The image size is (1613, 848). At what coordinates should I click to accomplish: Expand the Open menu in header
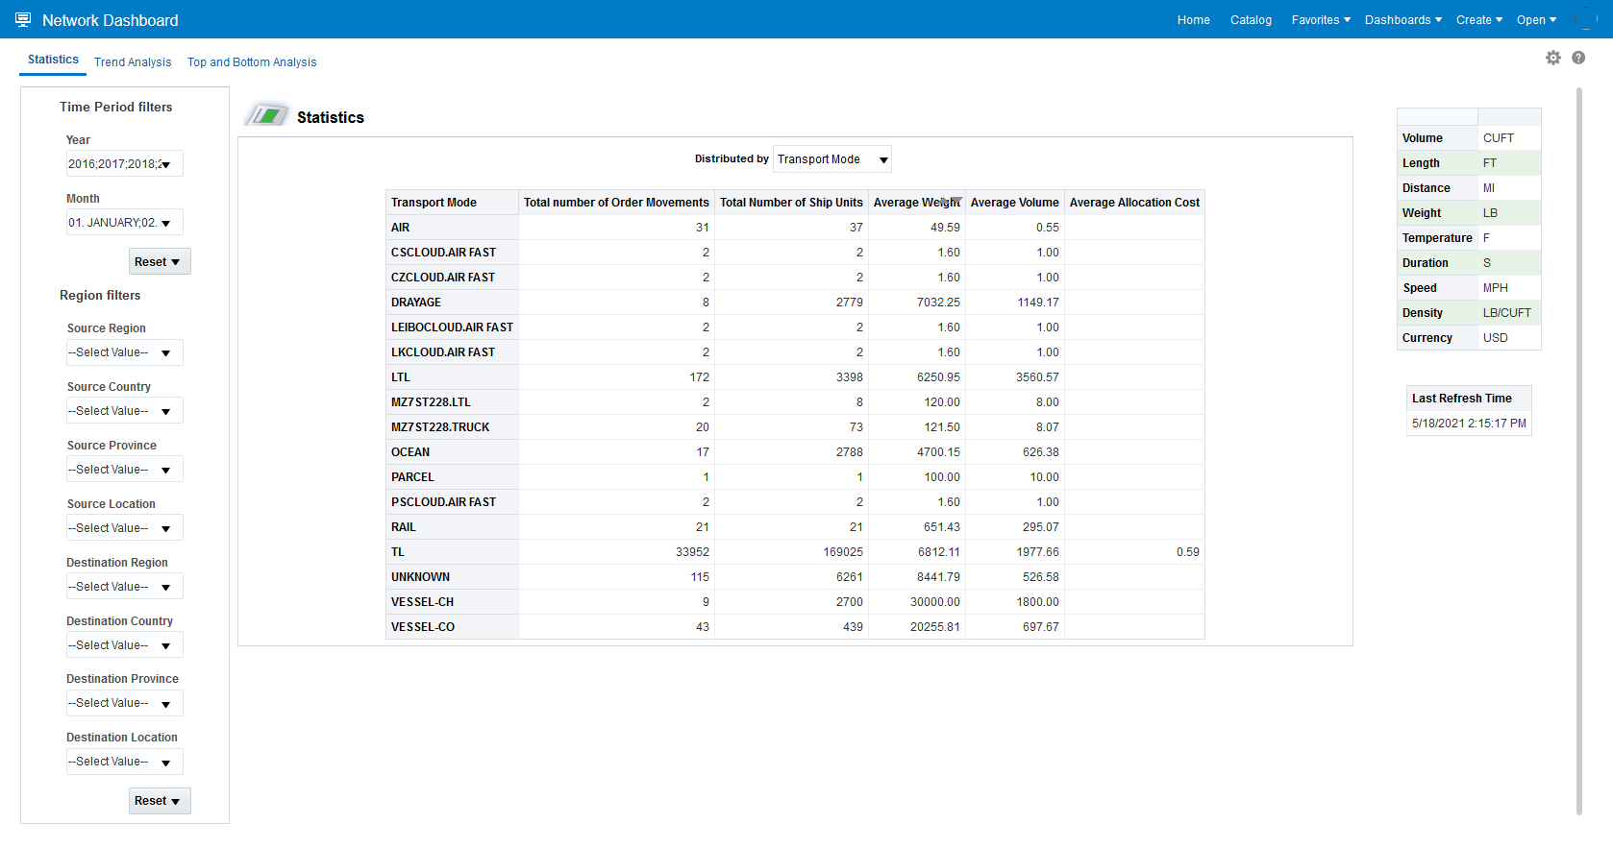pyautogui.click(x=1537, y=20)
